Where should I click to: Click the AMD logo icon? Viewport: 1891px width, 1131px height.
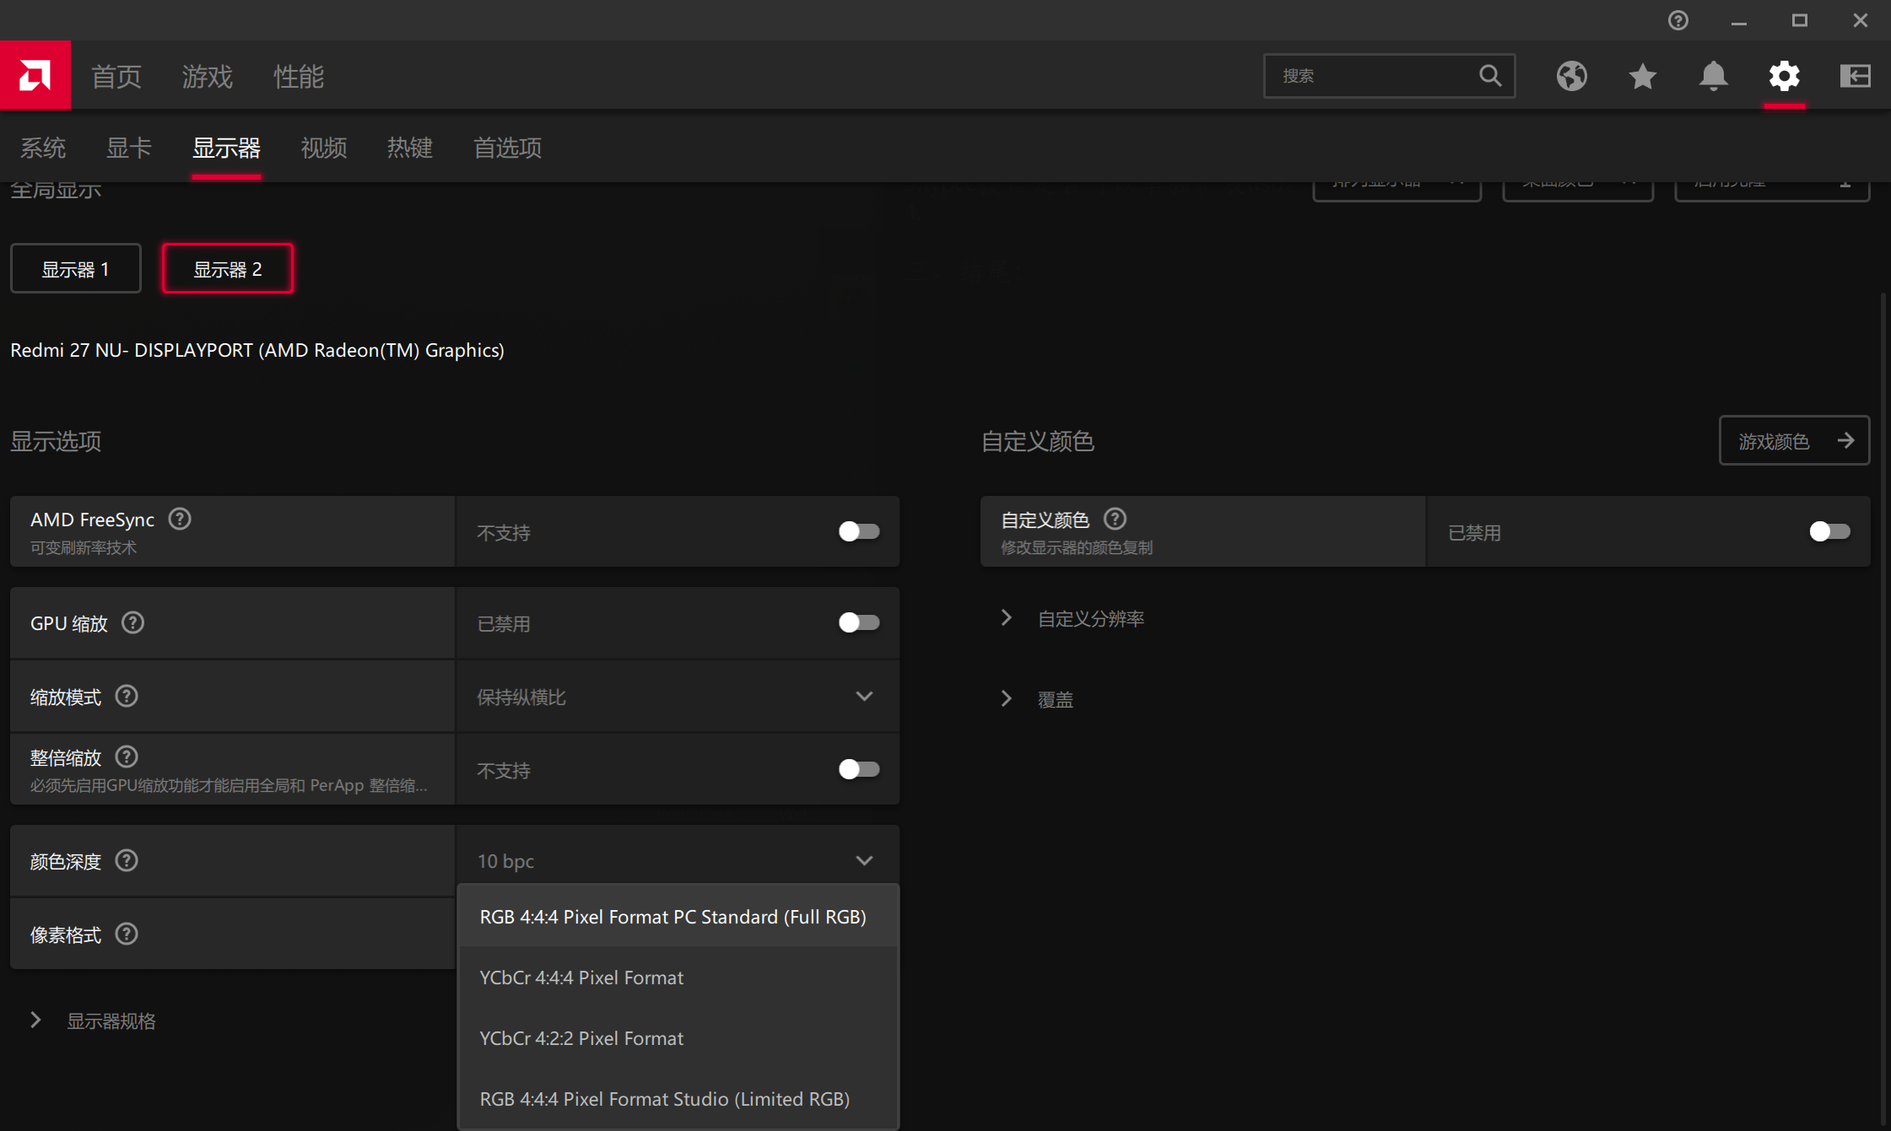35,76
